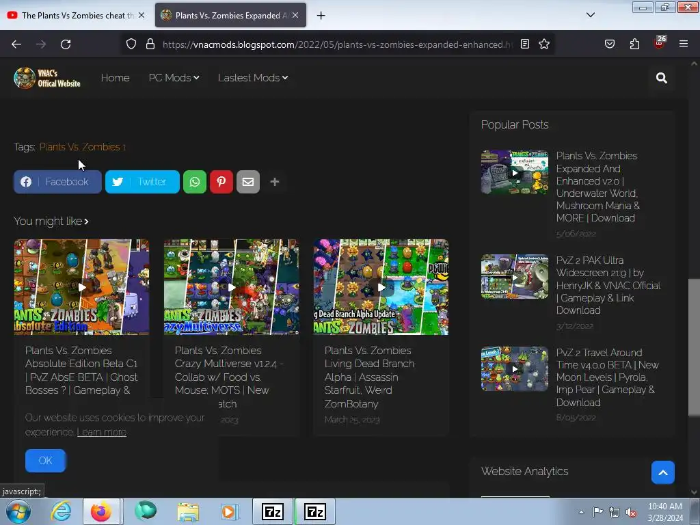Open the Plants Vs. Zombies 1 tag
The width and height of the screenshot is (700, 525).
(83, 147)
